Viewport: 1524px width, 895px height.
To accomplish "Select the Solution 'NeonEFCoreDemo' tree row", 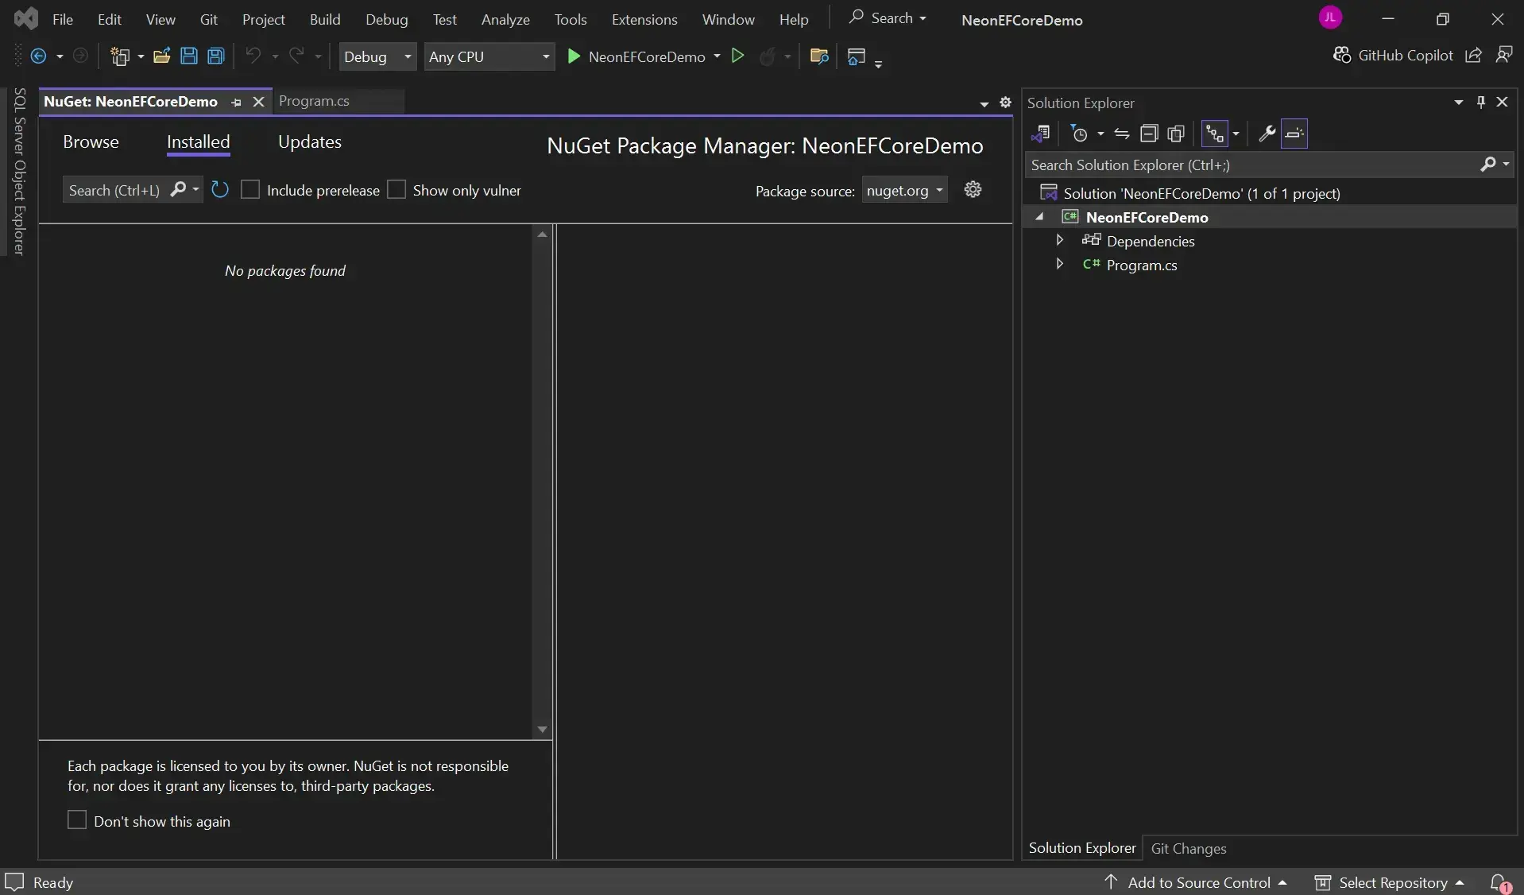I will pyautogui.click(x=1270, y=193).
